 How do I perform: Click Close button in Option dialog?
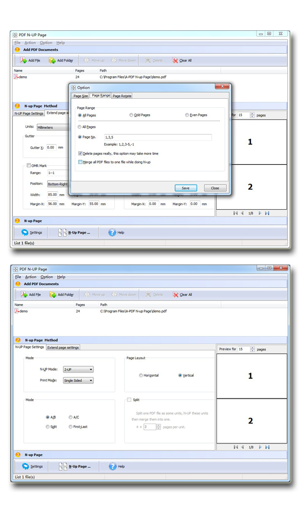pyautogui.click(x=215, y=188)
